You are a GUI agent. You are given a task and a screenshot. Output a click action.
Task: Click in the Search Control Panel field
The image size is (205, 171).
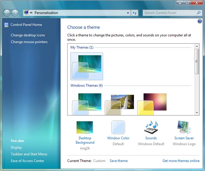169,13
